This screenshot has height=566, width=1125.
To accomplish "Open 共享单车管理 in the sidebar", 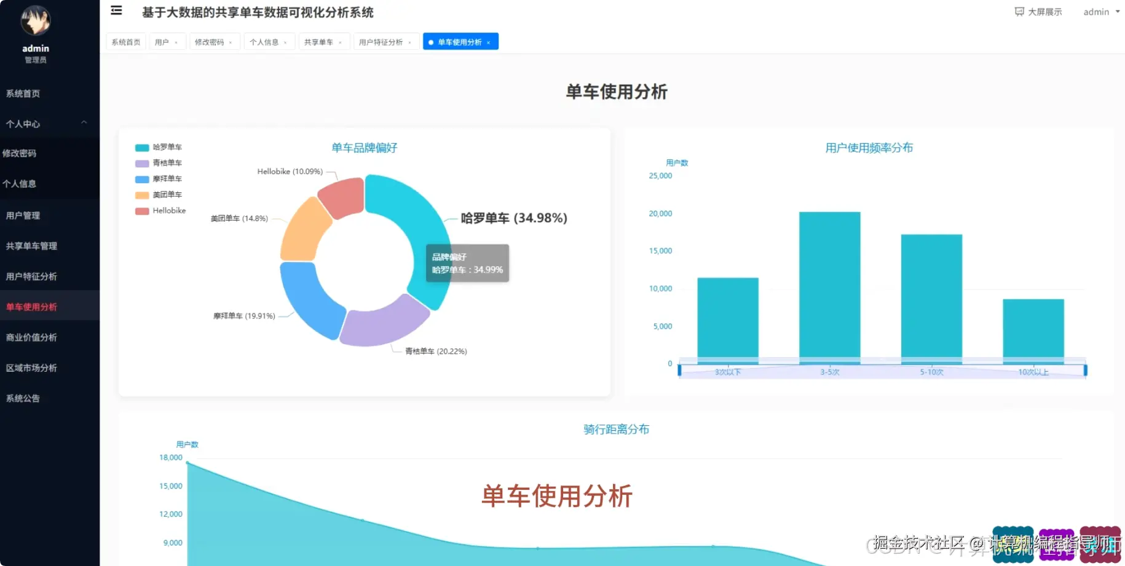I will click(50, 246).
